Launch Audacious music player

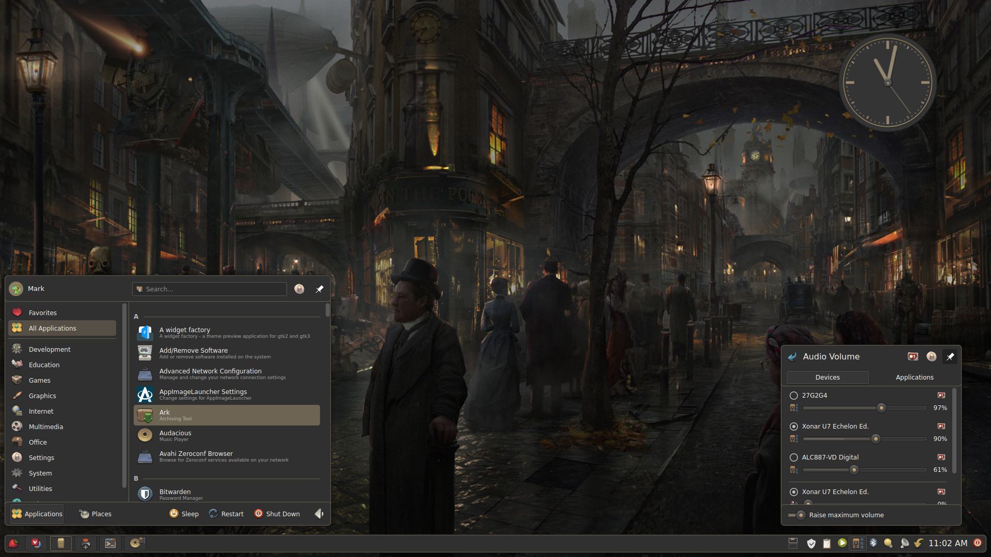pyautogui.click(x=227, y=436)
